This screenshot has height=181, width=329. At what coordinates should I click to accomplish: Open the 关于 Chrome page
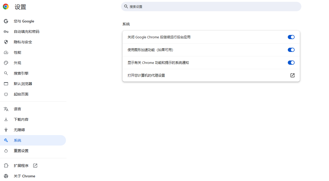point(25,176)
